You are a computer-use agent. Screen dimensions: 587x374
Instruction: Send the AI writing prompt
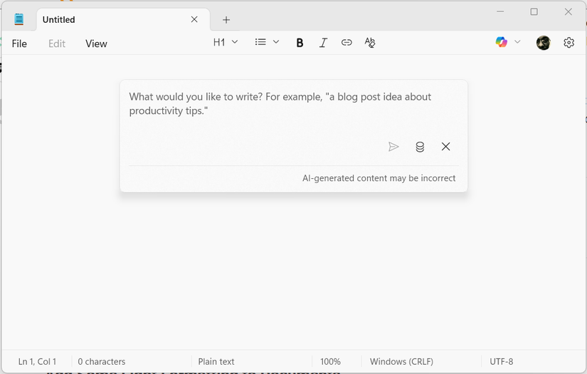coord(393,147)
